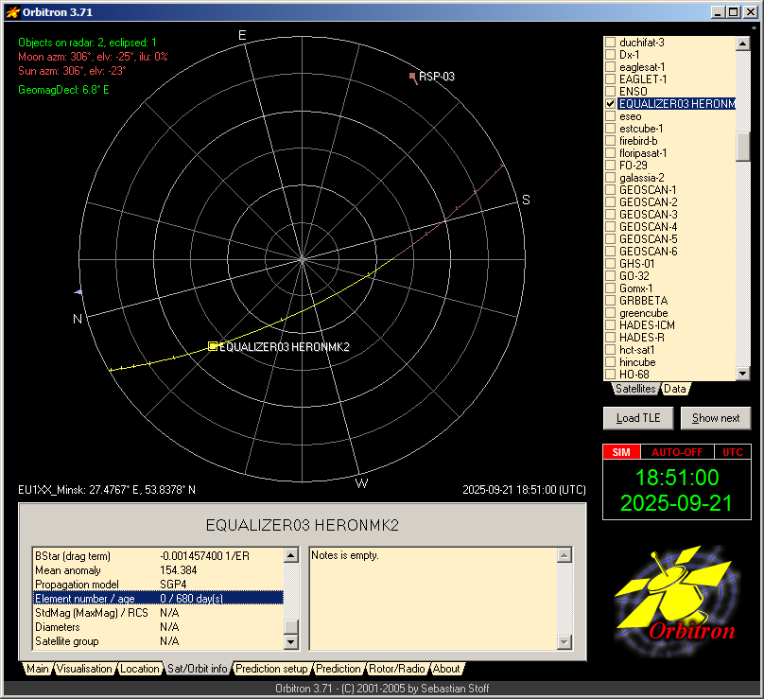Check the GEOSCAN-3 satellite checkbox
The image size is (764, 699).
611,215
